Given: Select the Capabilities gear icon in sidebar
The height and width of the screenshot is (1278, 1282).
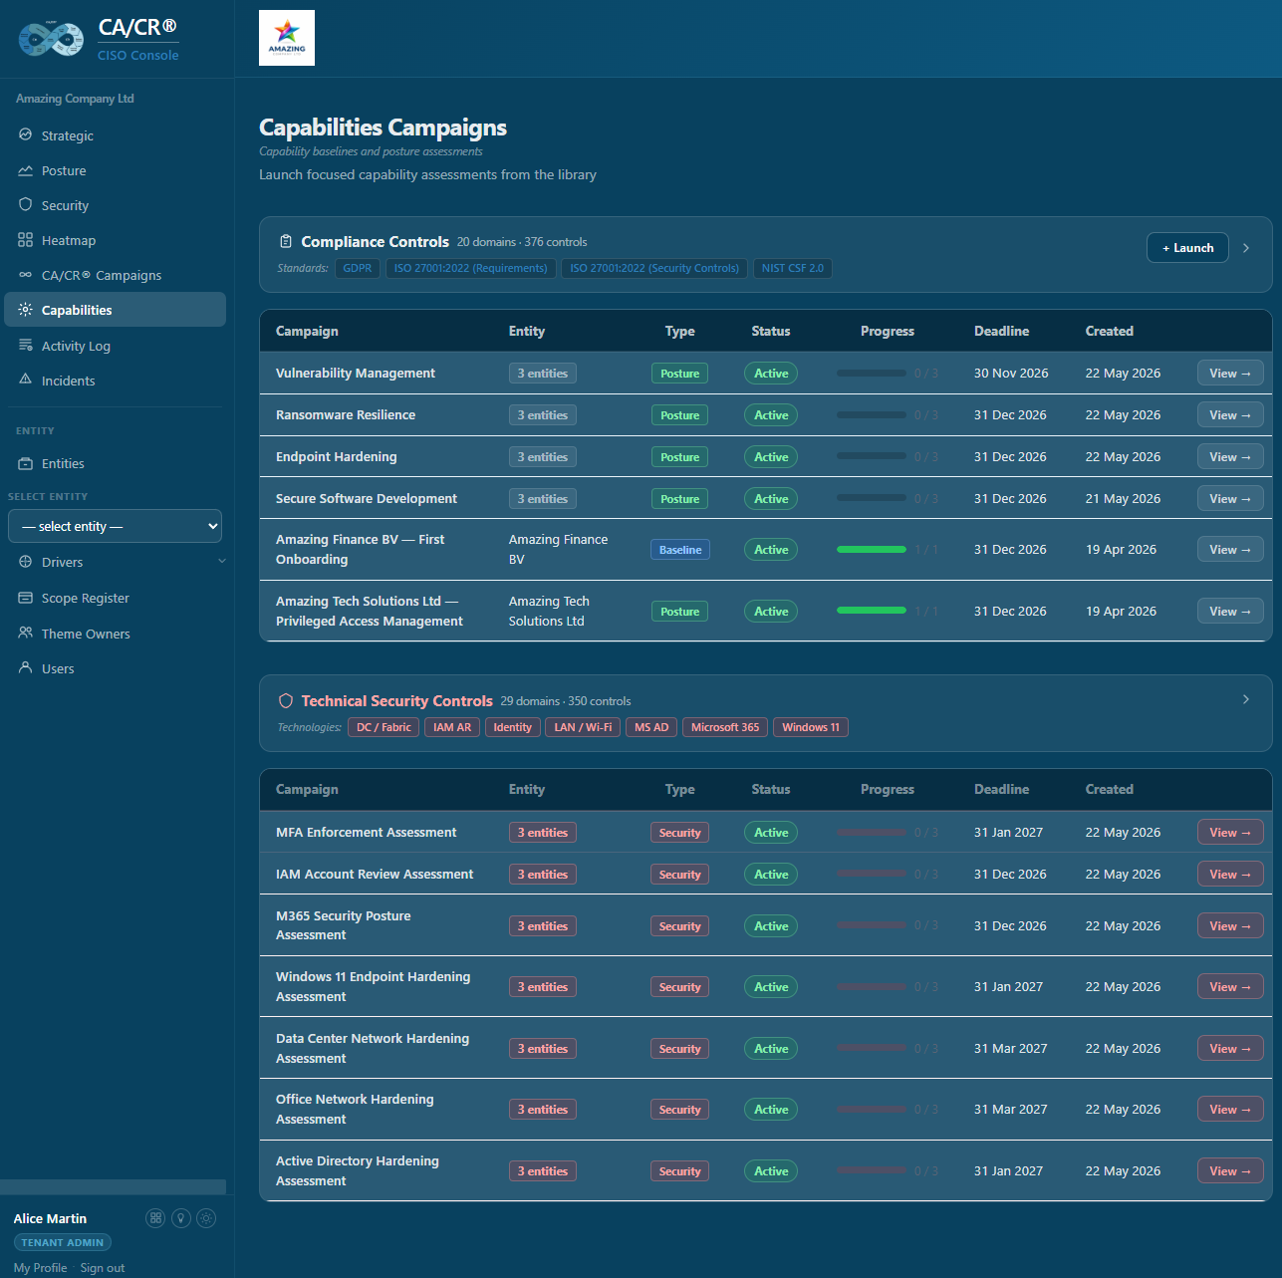Looking at the screenshot, I should pyautogui.click(x=26, y=310).
